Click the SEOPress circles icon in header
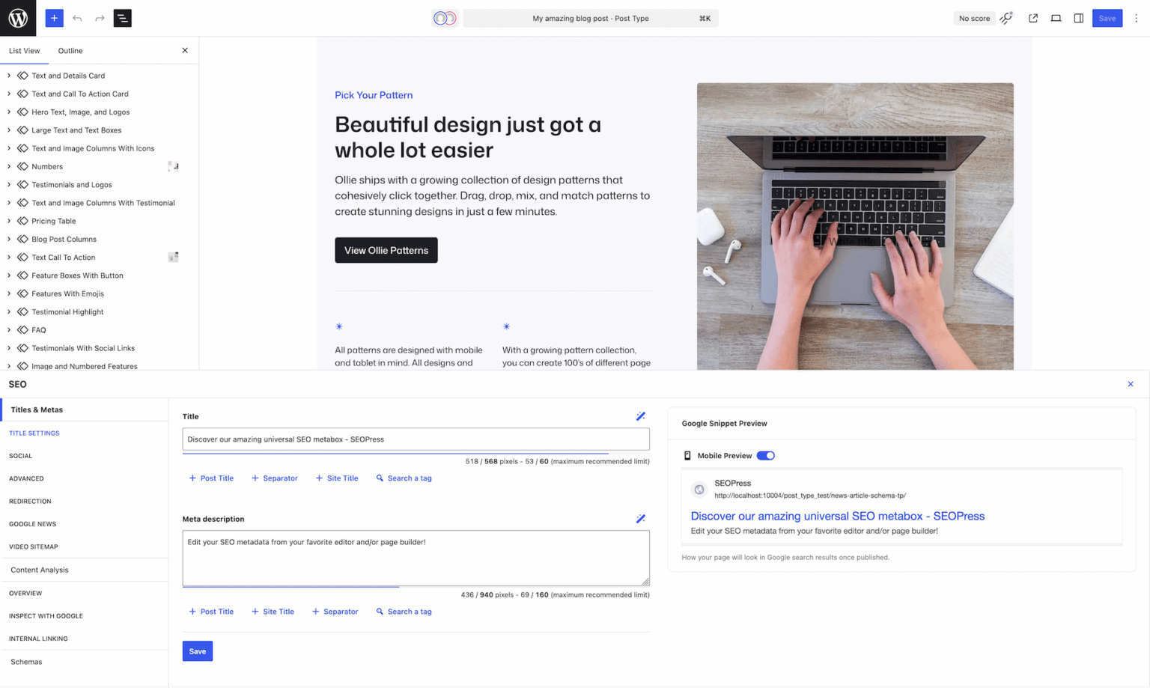Viewport: 1150px width, 688px height. coord(445,18)
